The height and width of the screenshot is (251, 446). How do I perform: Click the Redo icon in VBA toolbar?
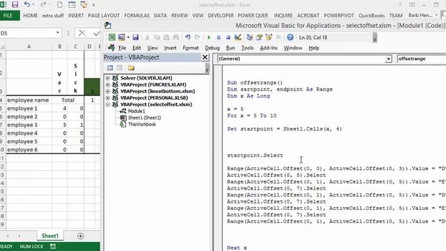pyautogui.click(x=197, y=37)
